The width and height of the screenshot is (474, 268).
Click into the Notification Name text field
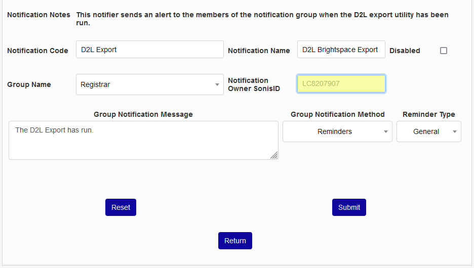341,50
